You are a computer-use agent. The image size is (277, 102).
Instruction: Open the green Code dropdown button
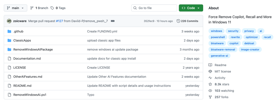click(x=191, y=8)
